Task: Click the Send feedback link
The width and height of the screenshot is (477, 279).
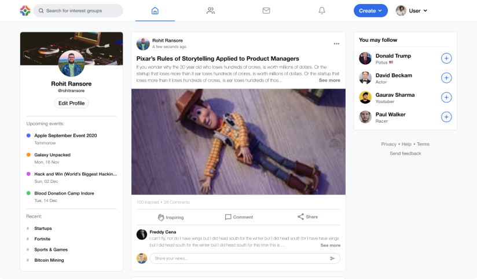Action: [406, 153]
